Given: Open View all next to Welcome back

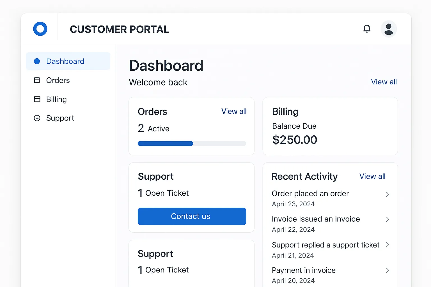Looking at the screenshot, I should point(384,82).
